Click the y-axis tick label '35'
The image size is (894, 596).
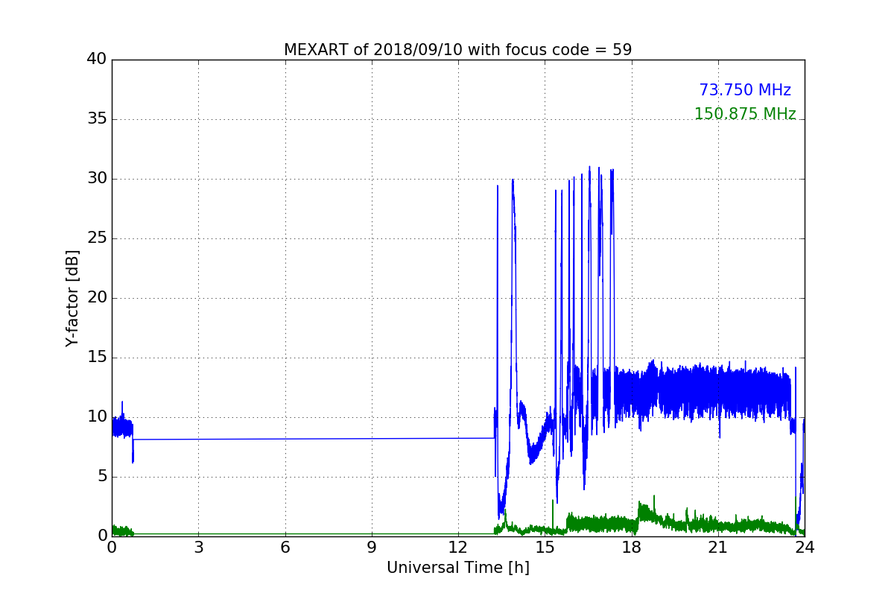coord(97,119)
